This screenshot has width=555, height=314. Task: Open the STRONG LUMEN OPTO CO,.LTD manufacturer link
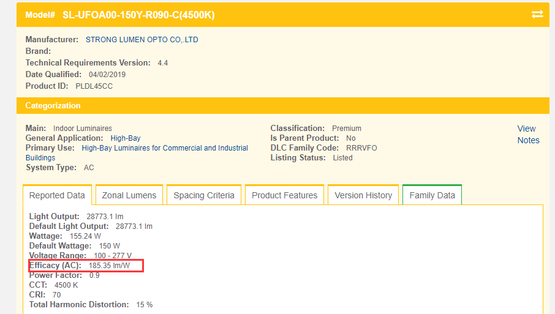(x=142, y=40)
